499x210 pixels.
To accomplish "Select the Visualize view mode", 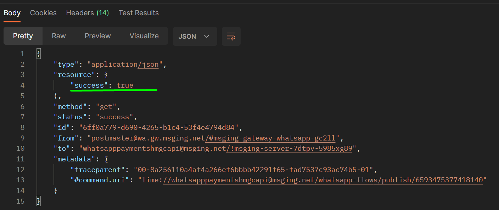I will click(x=144, y=36).
